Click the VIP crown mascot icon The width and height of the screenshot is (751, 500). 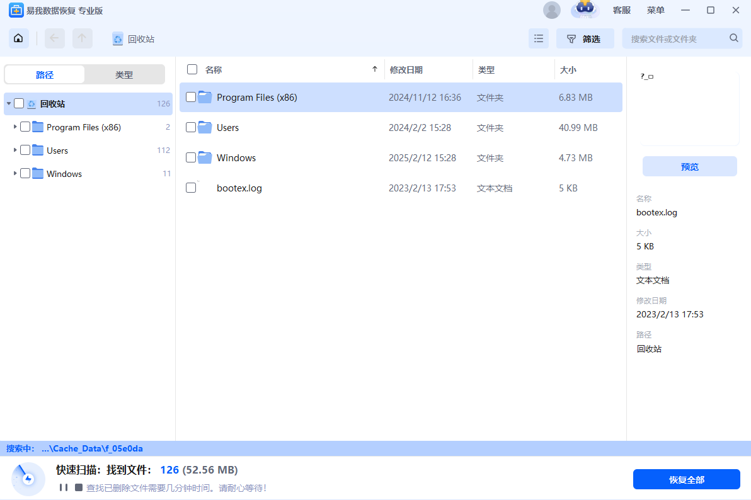[585, 9]
